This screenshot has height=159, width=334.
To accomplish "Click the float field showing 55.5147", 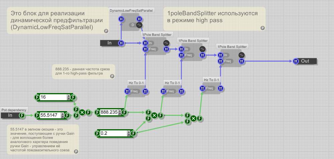I will click(x=50, y=115).
